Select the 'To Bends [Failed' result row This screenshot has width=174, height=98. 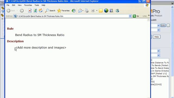(160, 65)
